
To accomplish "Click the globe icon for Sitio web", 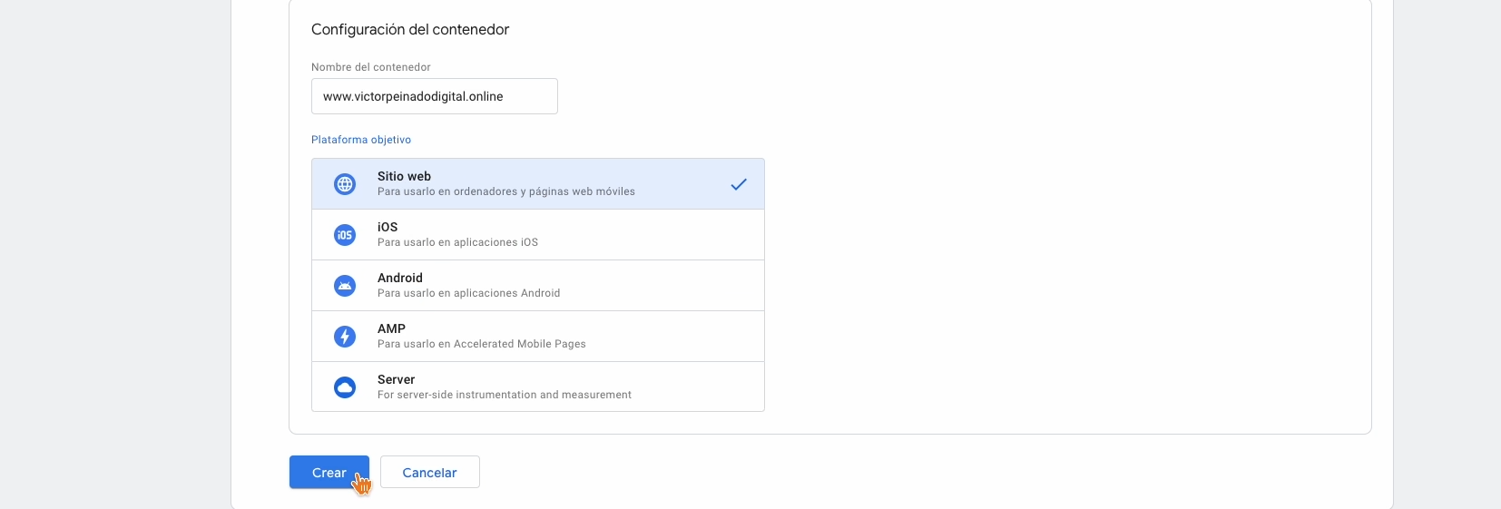I will 345,184.
